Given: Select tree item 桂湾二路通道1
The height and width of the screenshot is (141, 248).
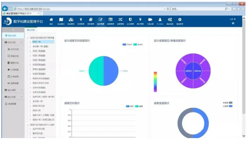Looking at the screenshot, I should (x=39, y=51).
